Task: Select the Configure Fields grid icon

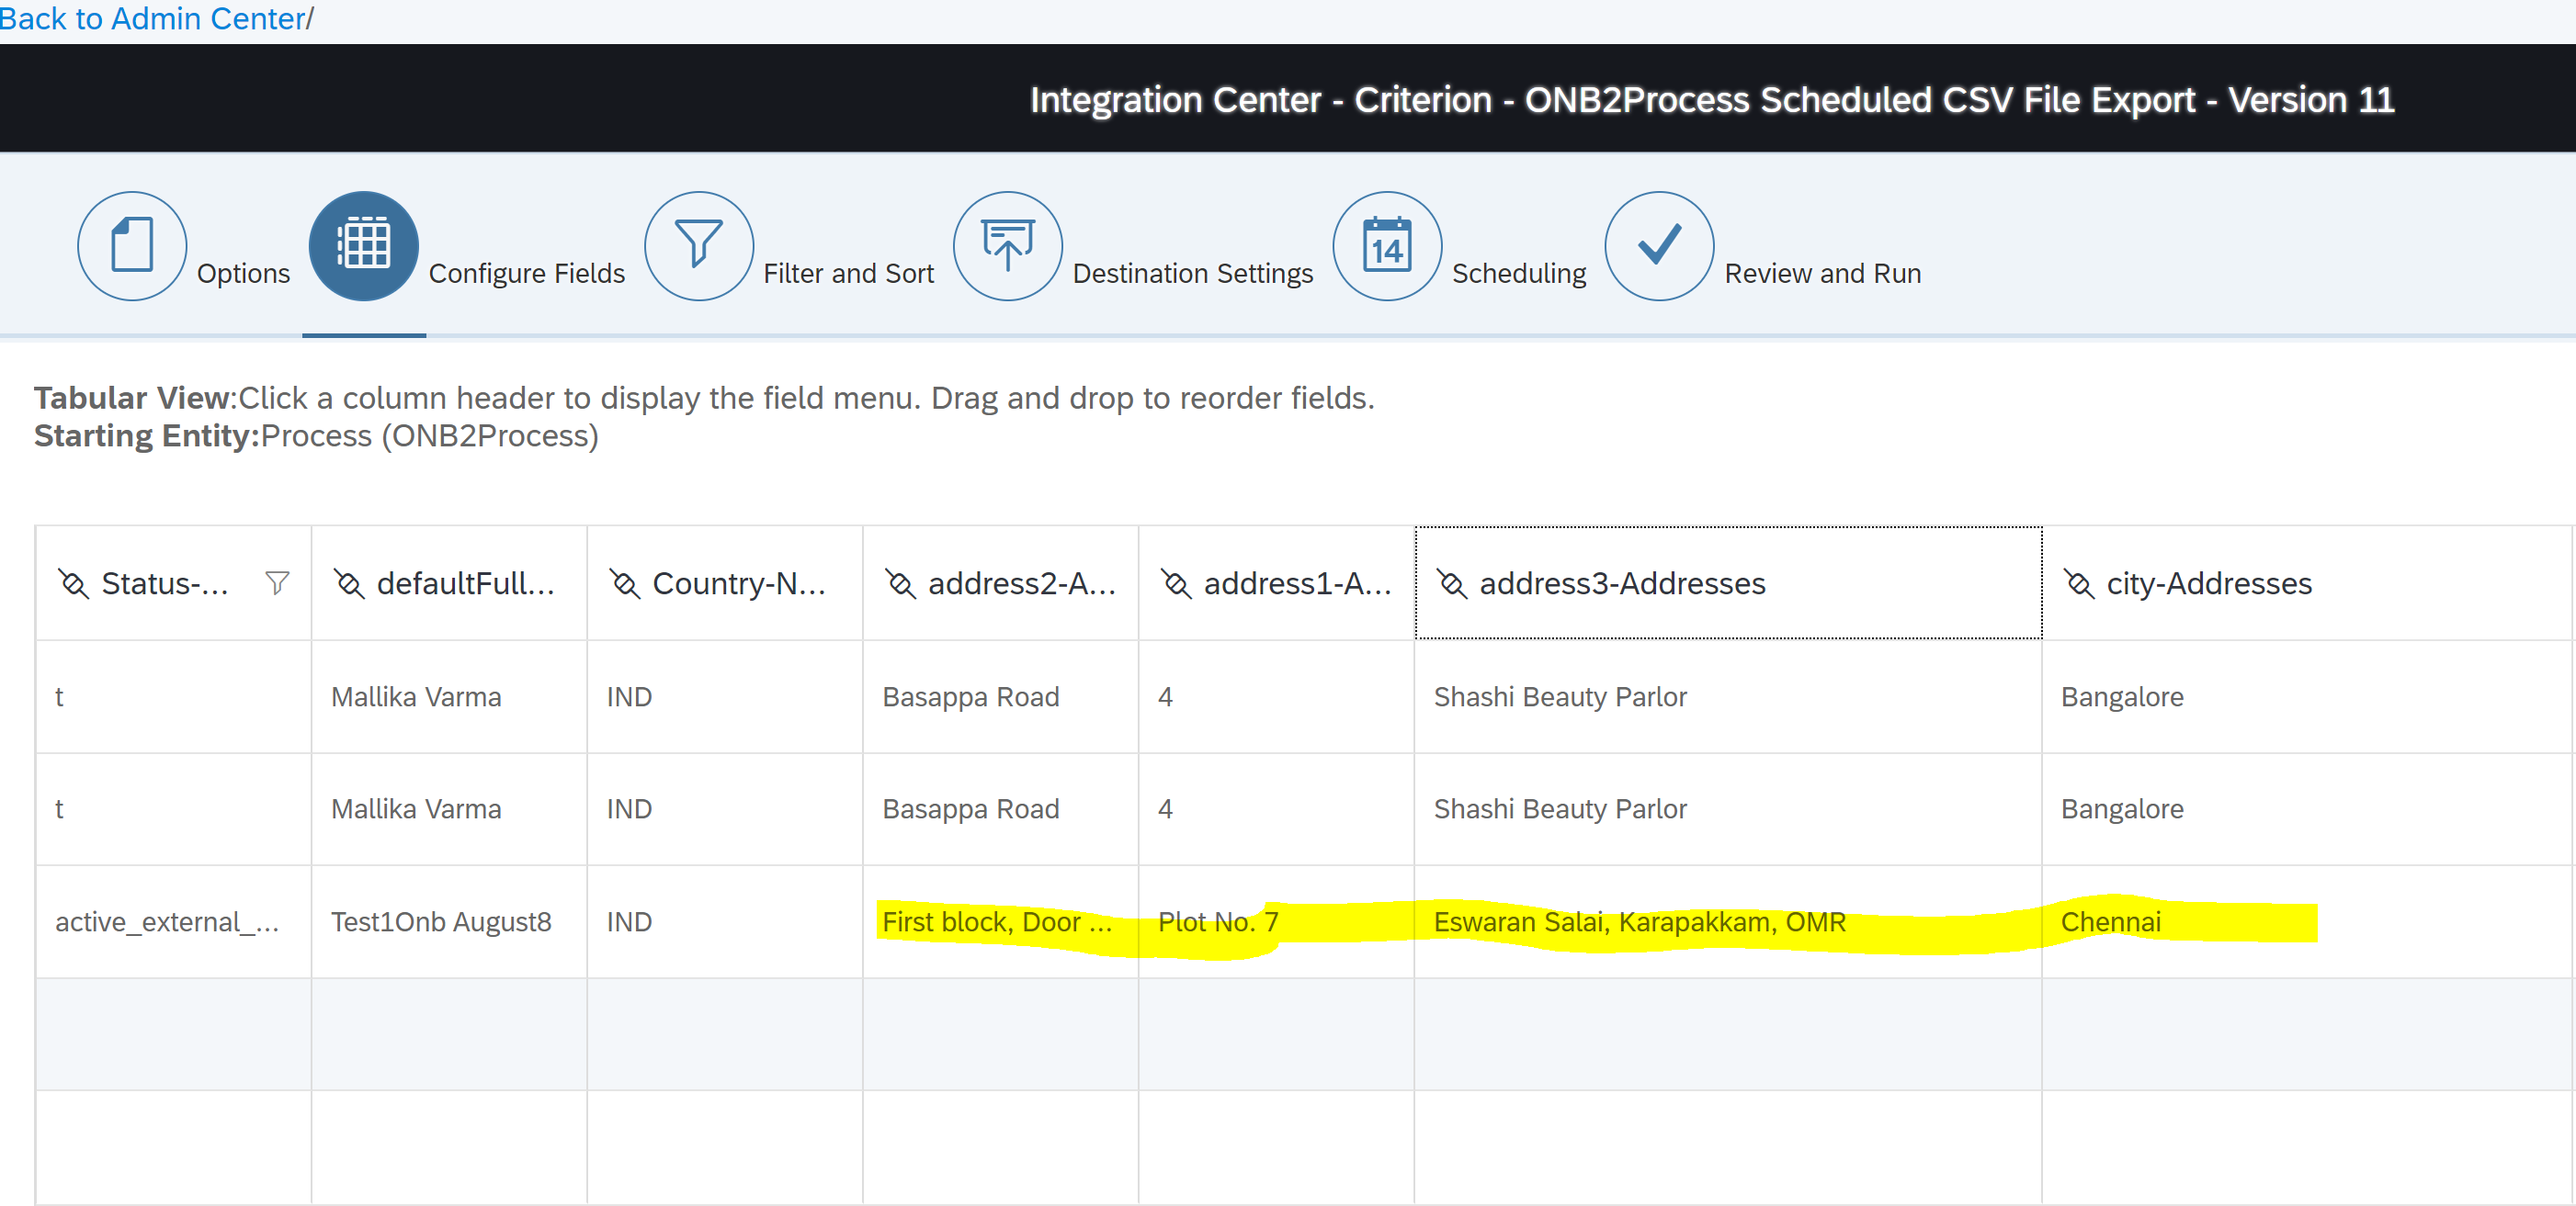Action: (364, 245)
